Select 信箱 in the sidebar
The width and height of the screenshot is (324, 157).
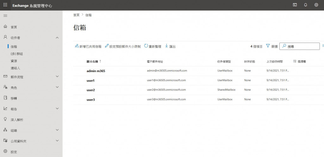pyautogui.click(x=14, y=47)
